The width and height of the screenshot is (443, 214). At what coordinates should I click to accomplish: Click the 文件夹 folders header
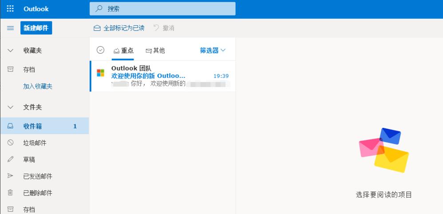coord(32,107)
